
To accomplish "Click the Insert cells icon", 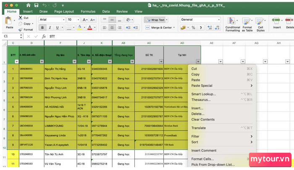I will [277, 22].
